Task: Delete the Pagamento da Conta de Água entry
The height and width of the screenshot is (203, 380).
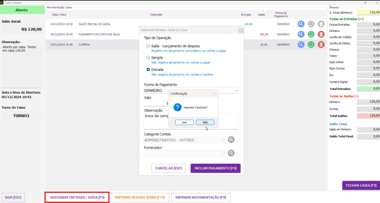Action: coord(321,34)
